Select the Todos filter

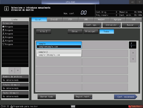coord(107,31)
